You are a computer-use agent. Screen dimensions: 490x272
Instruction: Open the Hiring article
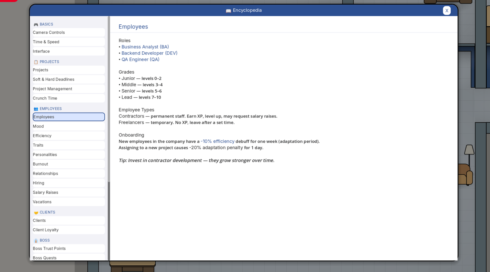click(x=69, y=183)
